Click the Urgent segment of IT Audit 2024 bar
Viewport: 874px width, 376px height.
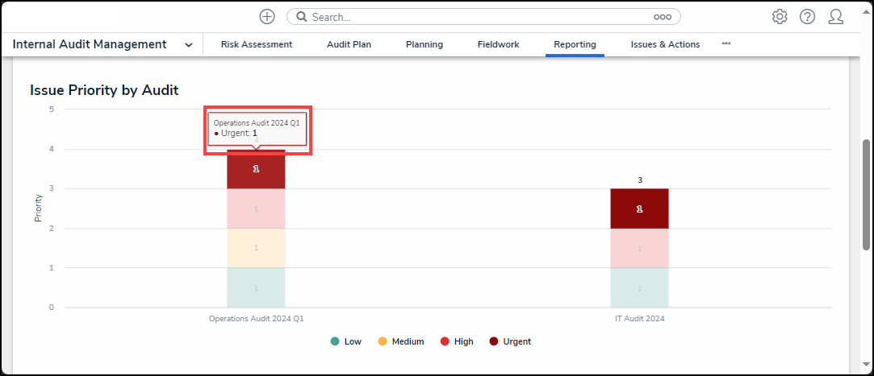639,209
